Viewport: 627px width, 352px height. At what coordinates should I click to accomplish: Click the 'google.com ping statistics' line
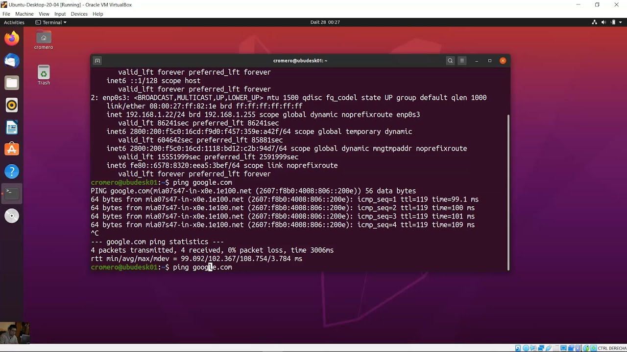[x=157, y=242]
